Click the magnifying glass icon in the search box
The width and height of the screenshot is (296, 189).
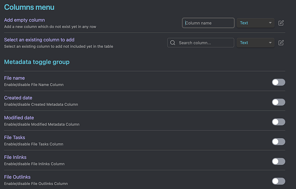(x=173, y=43)
